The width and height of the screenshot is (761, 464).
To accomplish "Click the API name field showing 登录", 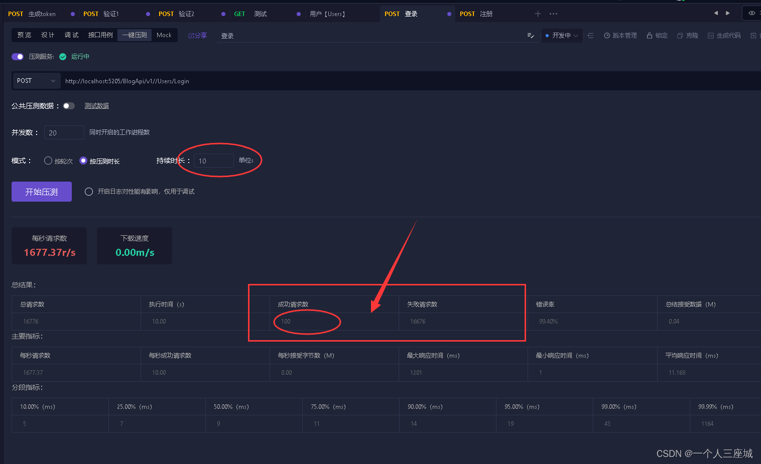I will pos(378,36).
